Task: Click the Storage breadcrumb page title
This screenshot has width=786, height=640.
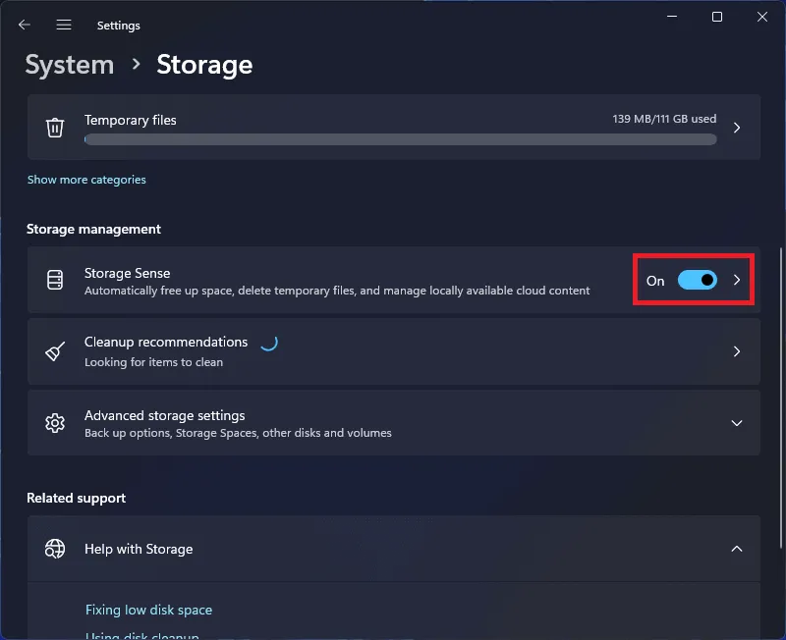Action: coord(204,65)
